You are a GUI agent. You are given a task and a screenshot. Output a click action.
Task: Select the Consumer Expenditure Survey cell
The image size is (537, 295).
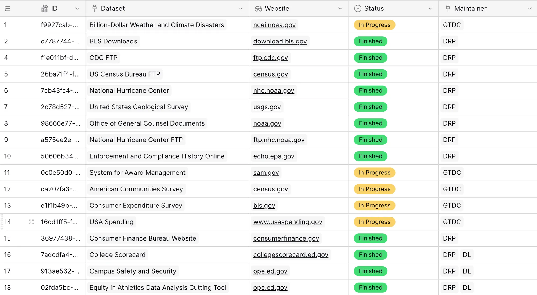click(x=136, y=205)
